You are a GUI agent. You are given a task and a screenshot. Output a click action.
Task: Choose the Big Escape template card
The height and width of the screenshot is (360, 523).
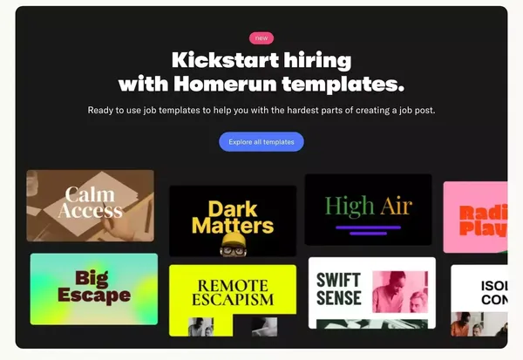94,289
